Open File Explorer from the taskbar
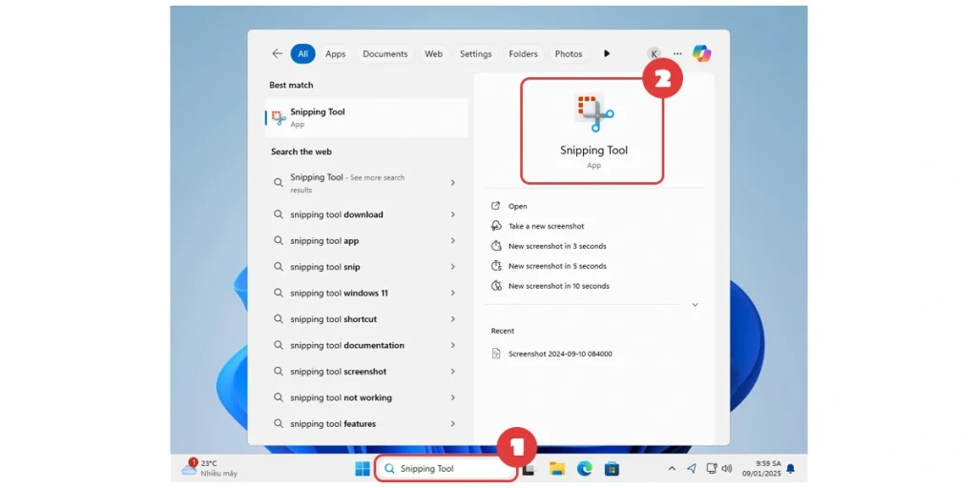 (557, 468)
